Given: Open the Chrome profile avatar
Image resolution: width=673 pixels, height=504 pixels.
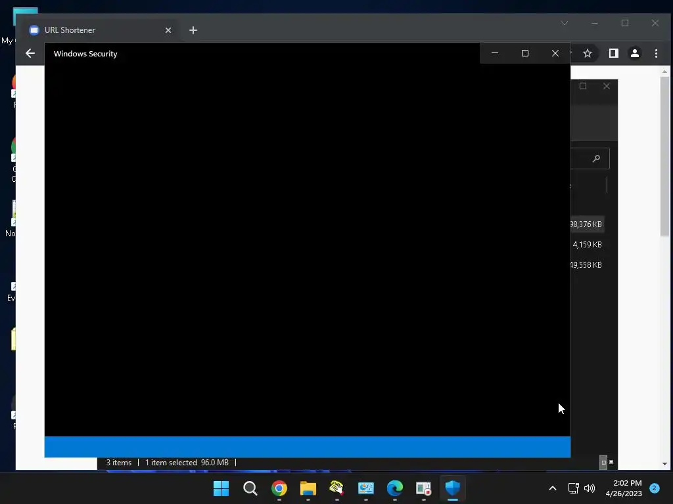Looking at the screenshot, I should 634,53.
